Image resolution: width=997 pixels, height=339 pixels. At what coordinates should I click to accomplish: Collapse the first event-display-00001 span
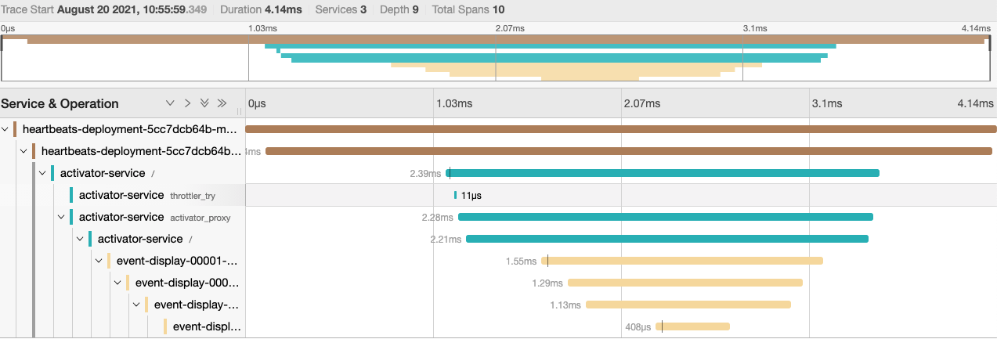99,261
